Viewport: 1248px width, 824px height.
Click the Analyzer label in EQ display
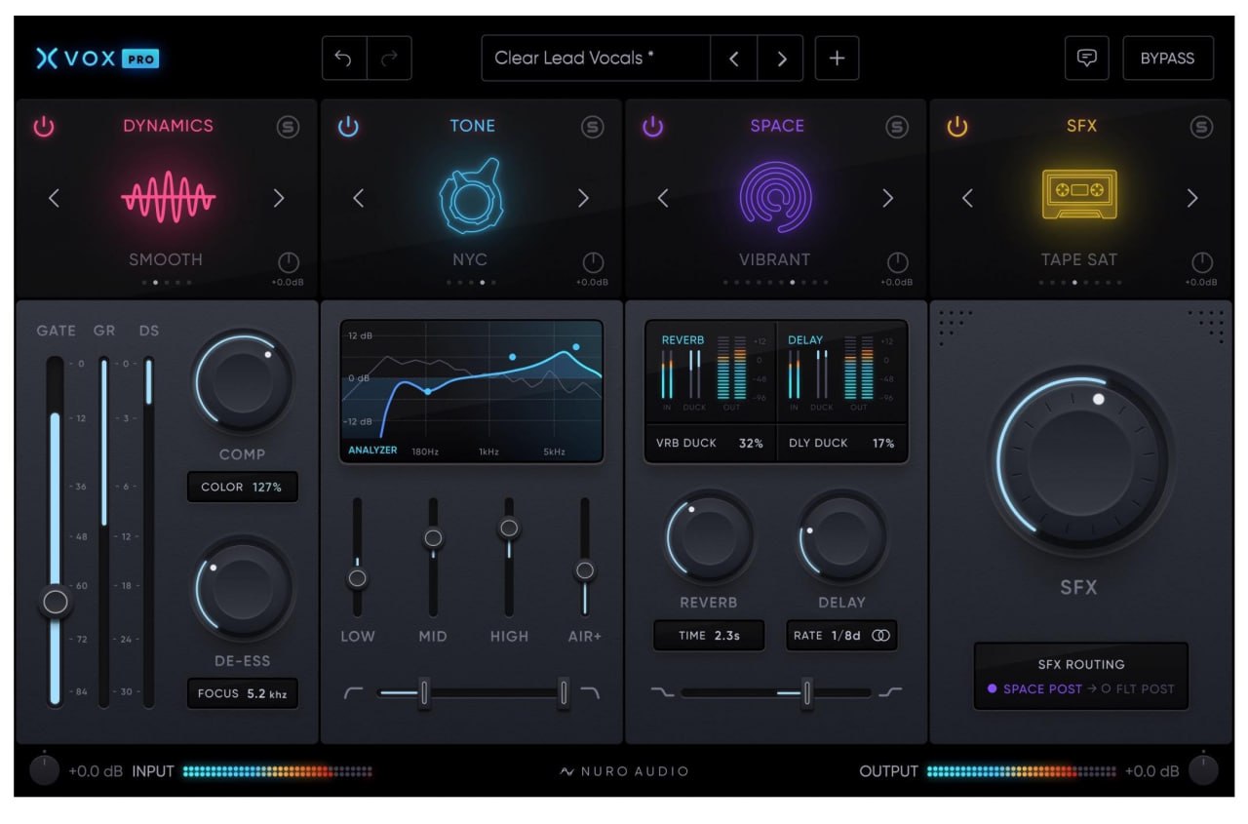(x=372, y=451)
